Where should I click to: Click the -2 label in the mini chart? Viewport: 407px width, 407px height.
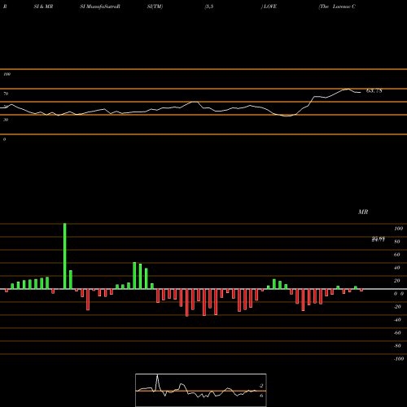click(260, 386)
